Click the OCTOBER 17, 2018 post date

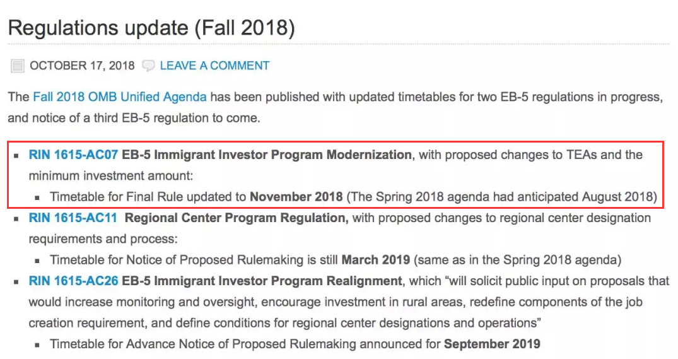82,66
